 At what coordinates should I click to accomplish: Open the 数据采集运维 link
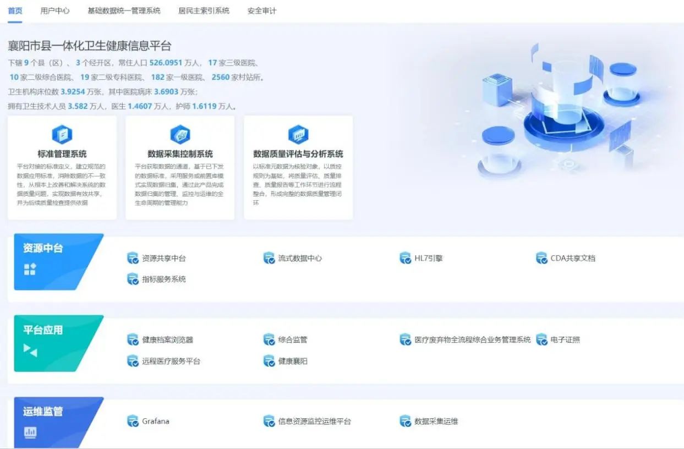click(436, 421)
